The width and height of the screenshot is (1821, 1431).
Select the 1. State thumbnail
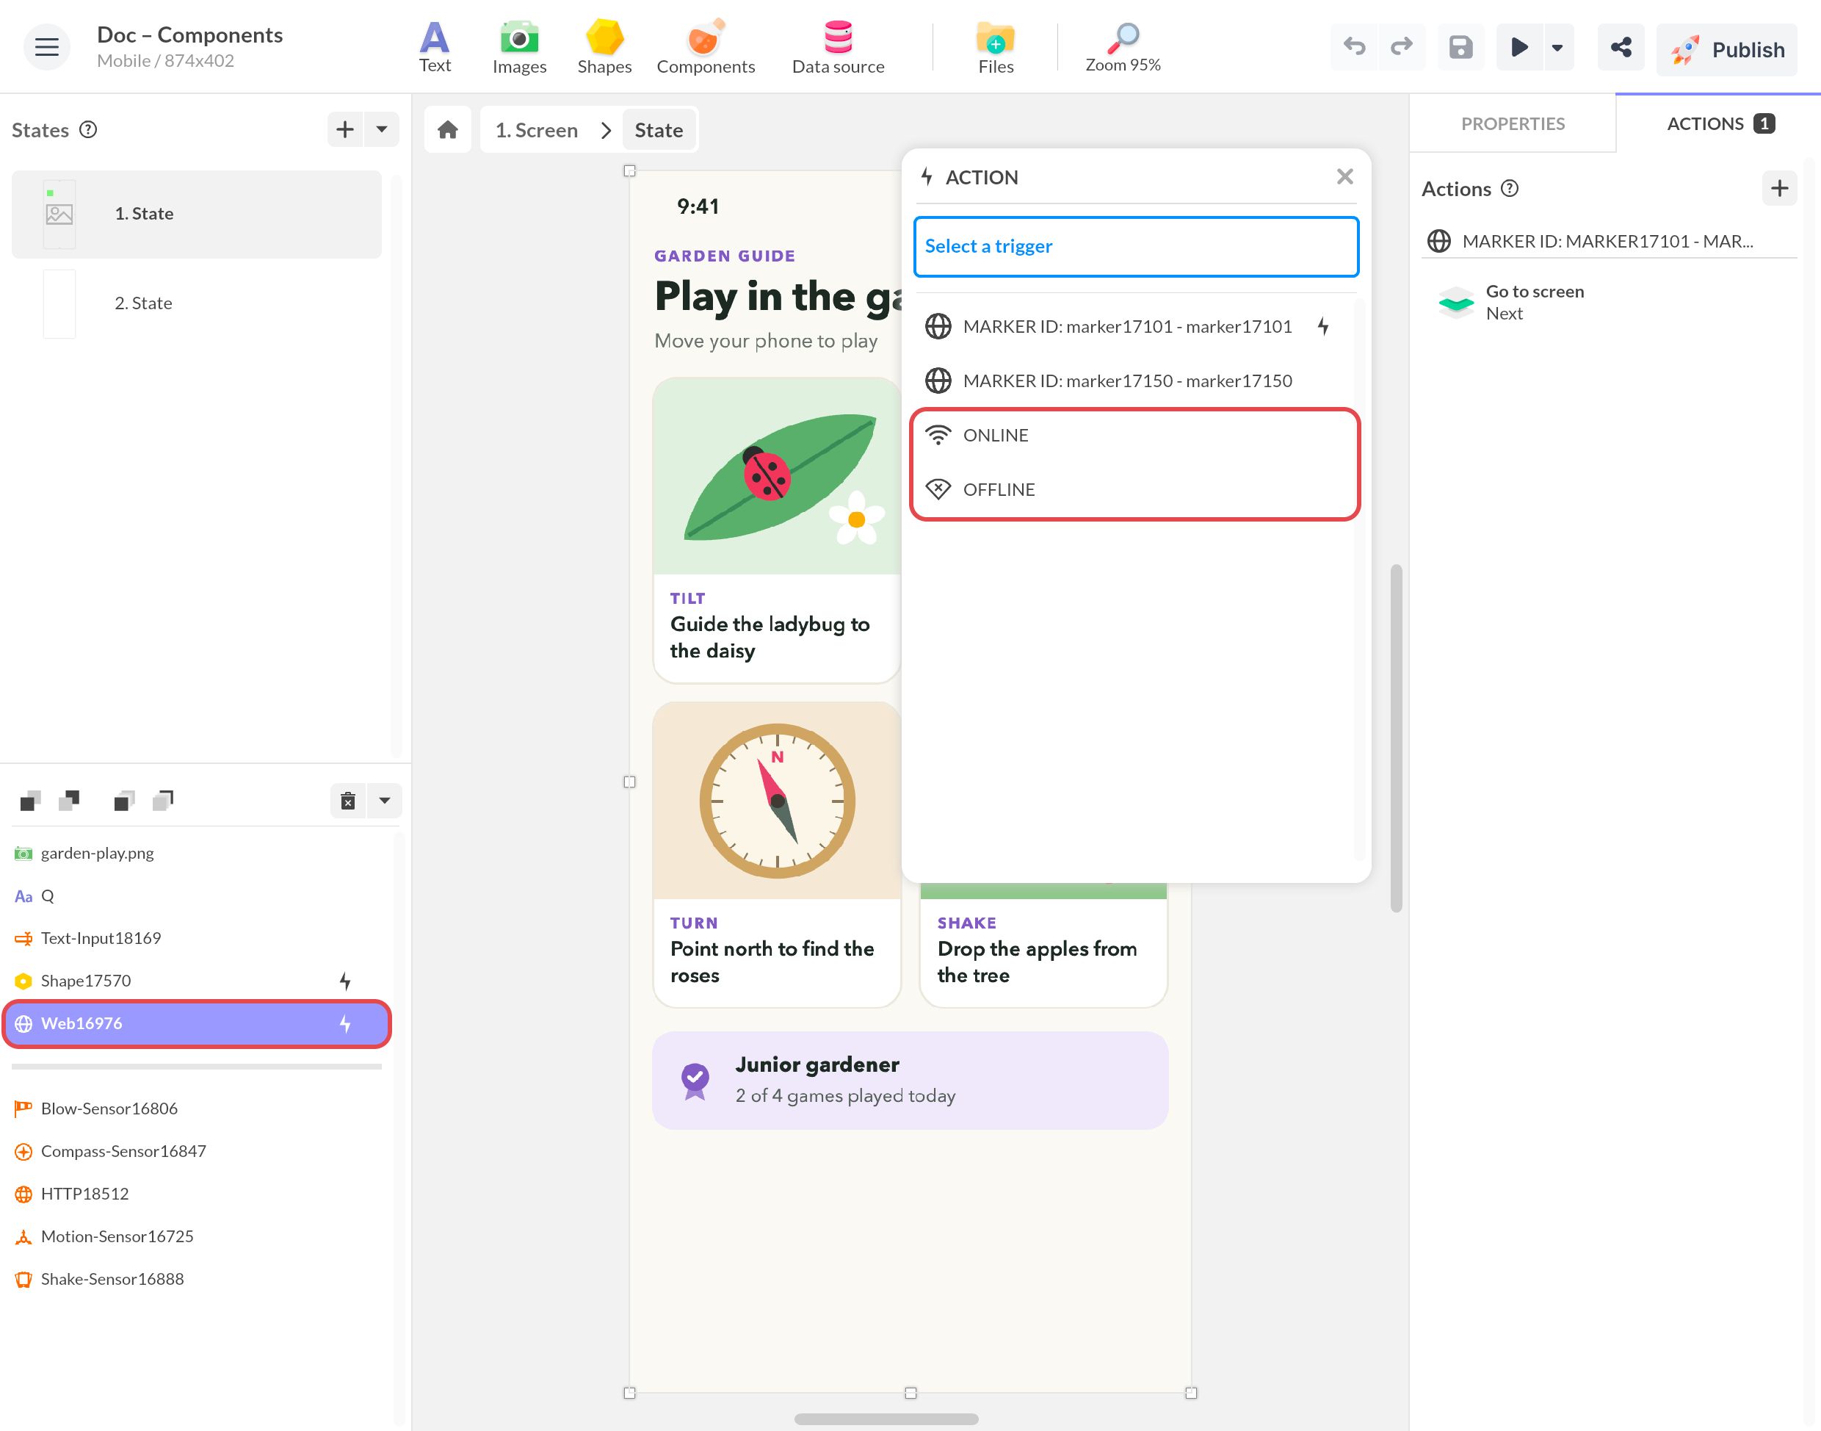coord(59,214)
